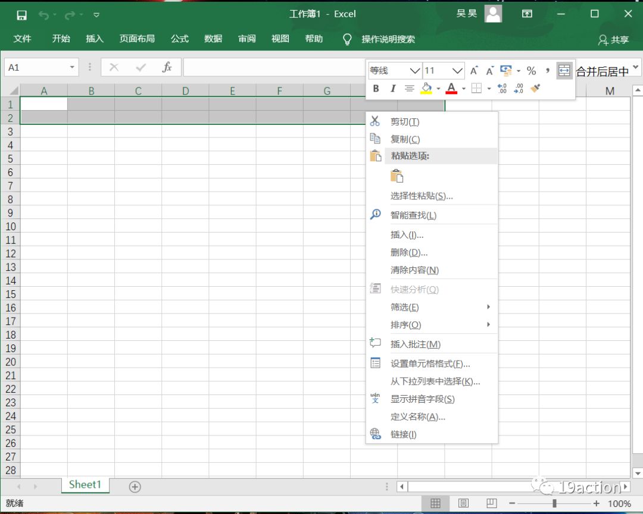Add a new sheet with plus icon
The image size is (643, 514).
tap(135, 487)
